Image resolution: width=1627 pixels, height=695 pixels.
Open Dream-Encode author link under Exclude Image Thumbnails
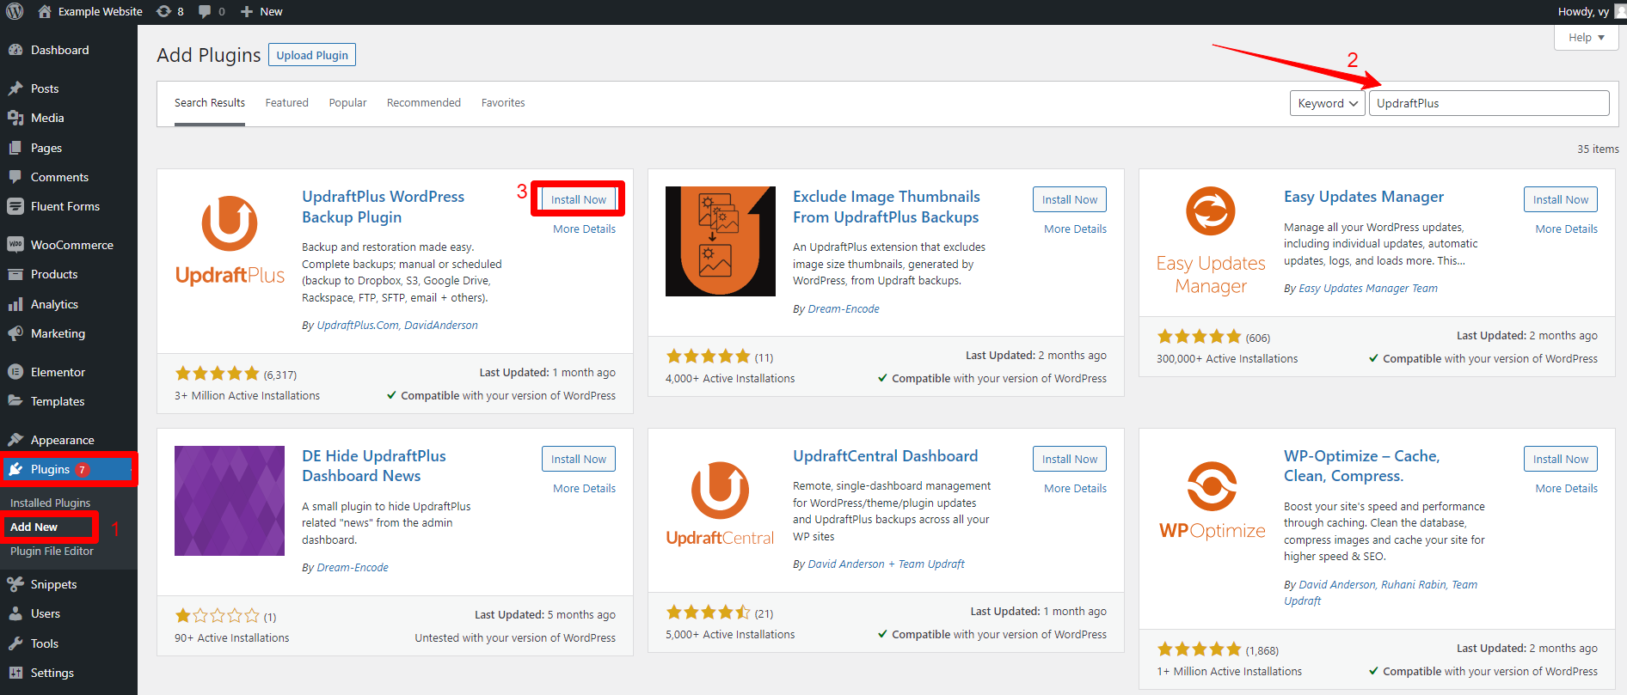tap(844, 308)
